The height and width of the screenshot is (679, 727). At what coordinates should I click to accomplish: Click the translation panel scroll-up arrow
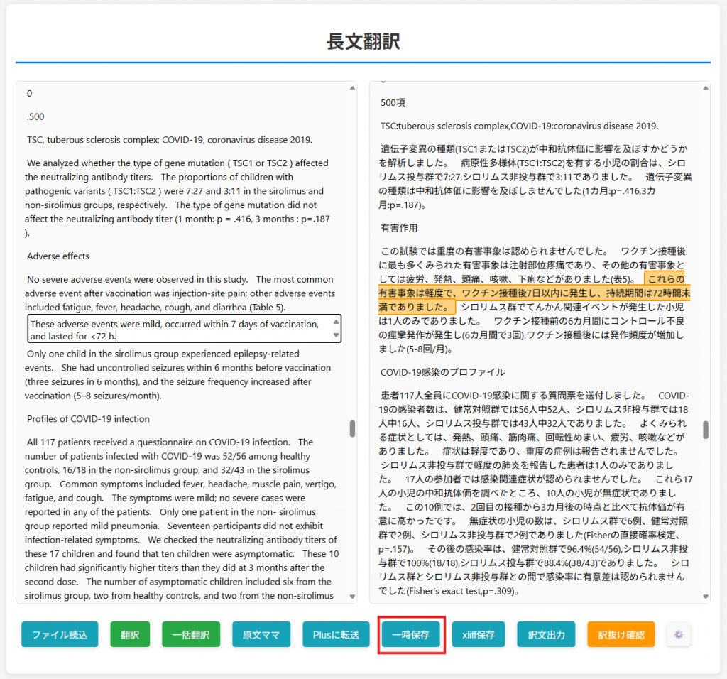705,89
